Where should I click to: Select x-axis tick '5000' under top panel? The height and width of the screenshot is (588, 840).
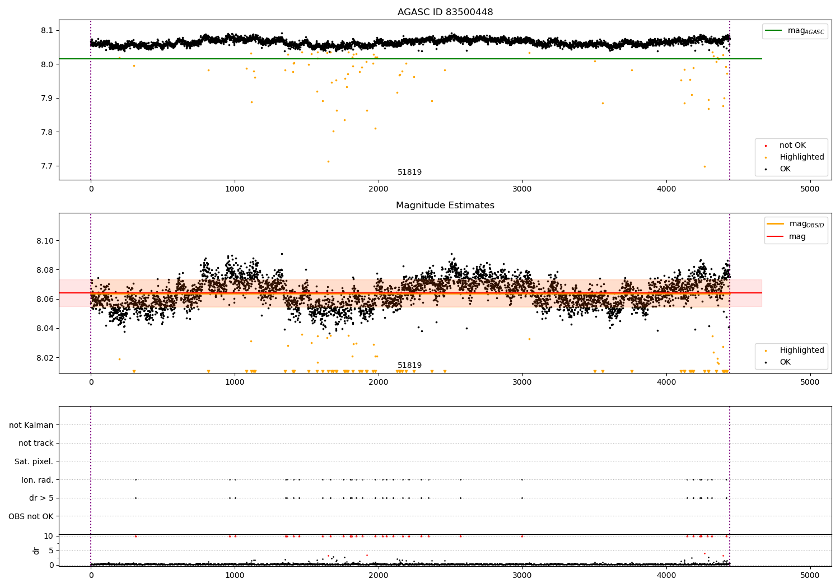(x=810, y=189)
